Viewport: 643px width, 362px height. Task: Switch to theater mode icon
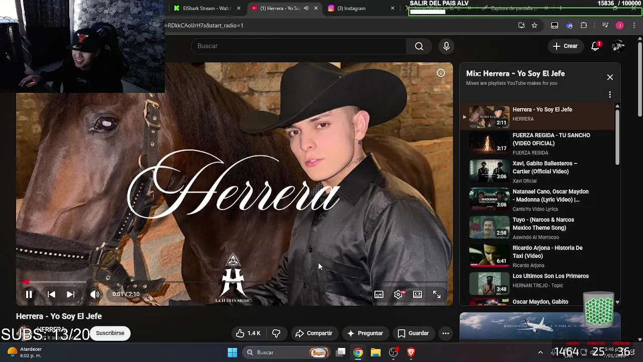point(417,295)
